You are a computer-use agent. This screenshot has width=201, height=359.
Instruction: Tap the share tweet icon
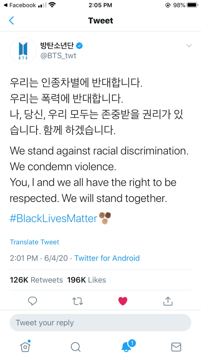point(168,301)
